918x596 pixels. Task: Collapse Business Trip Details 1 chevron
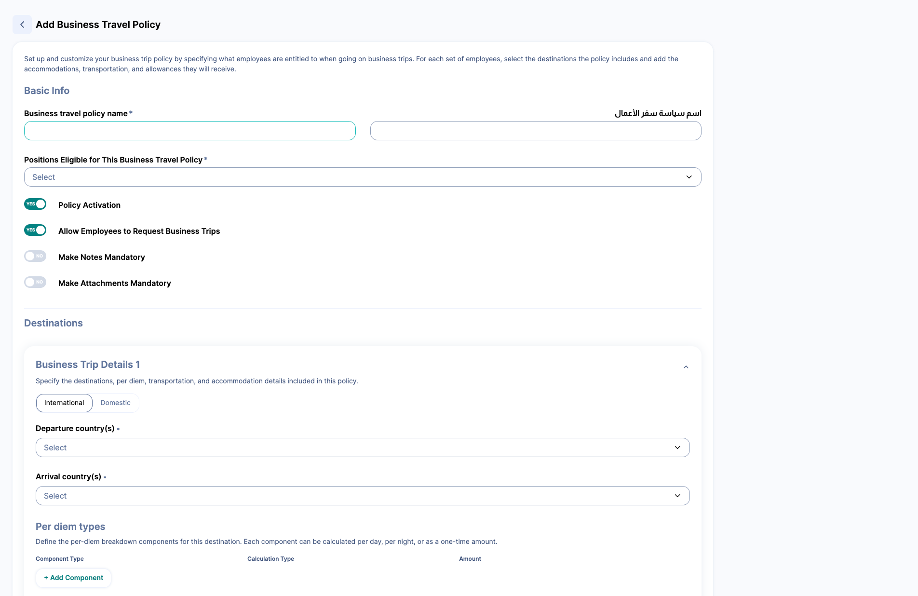click(x=686, y=367)
